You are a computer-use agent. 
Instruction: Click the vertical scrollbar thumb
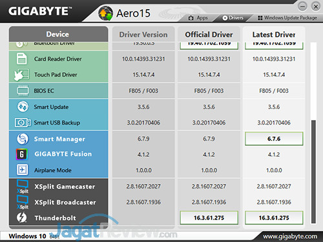(x=313, y=172)
